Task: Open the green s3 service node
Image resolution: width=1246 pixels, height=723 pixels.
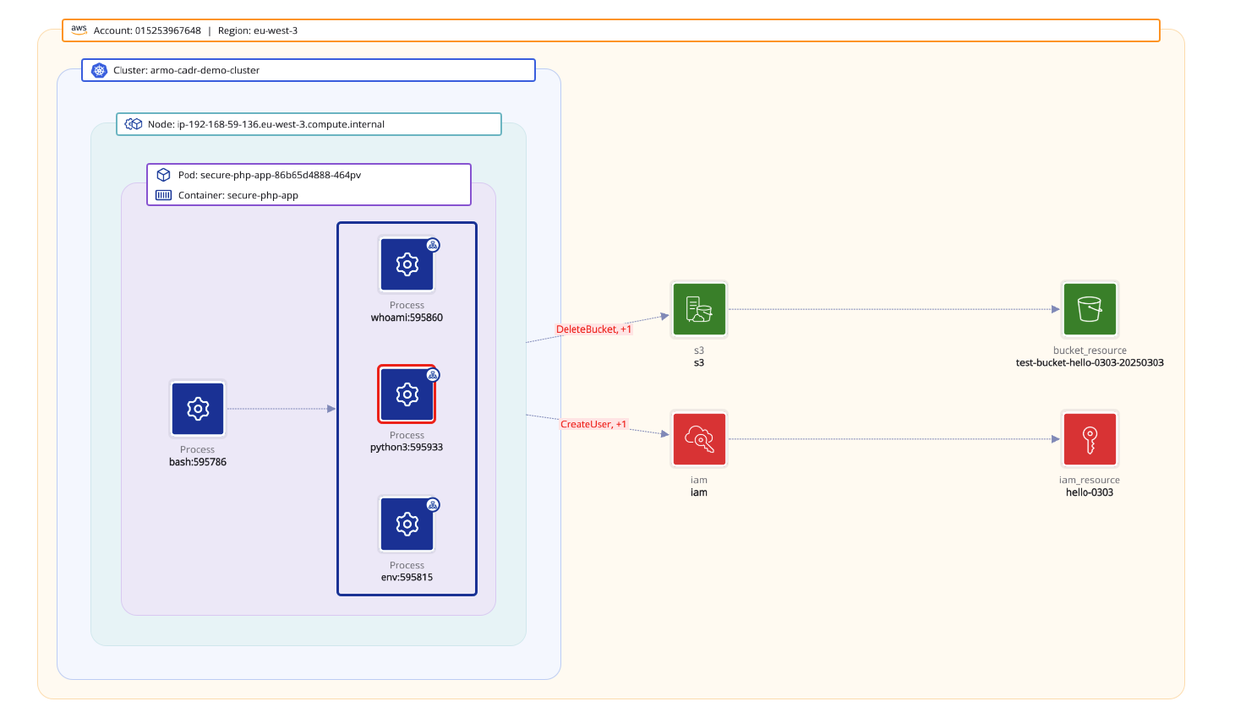Action: coord(698,310)
